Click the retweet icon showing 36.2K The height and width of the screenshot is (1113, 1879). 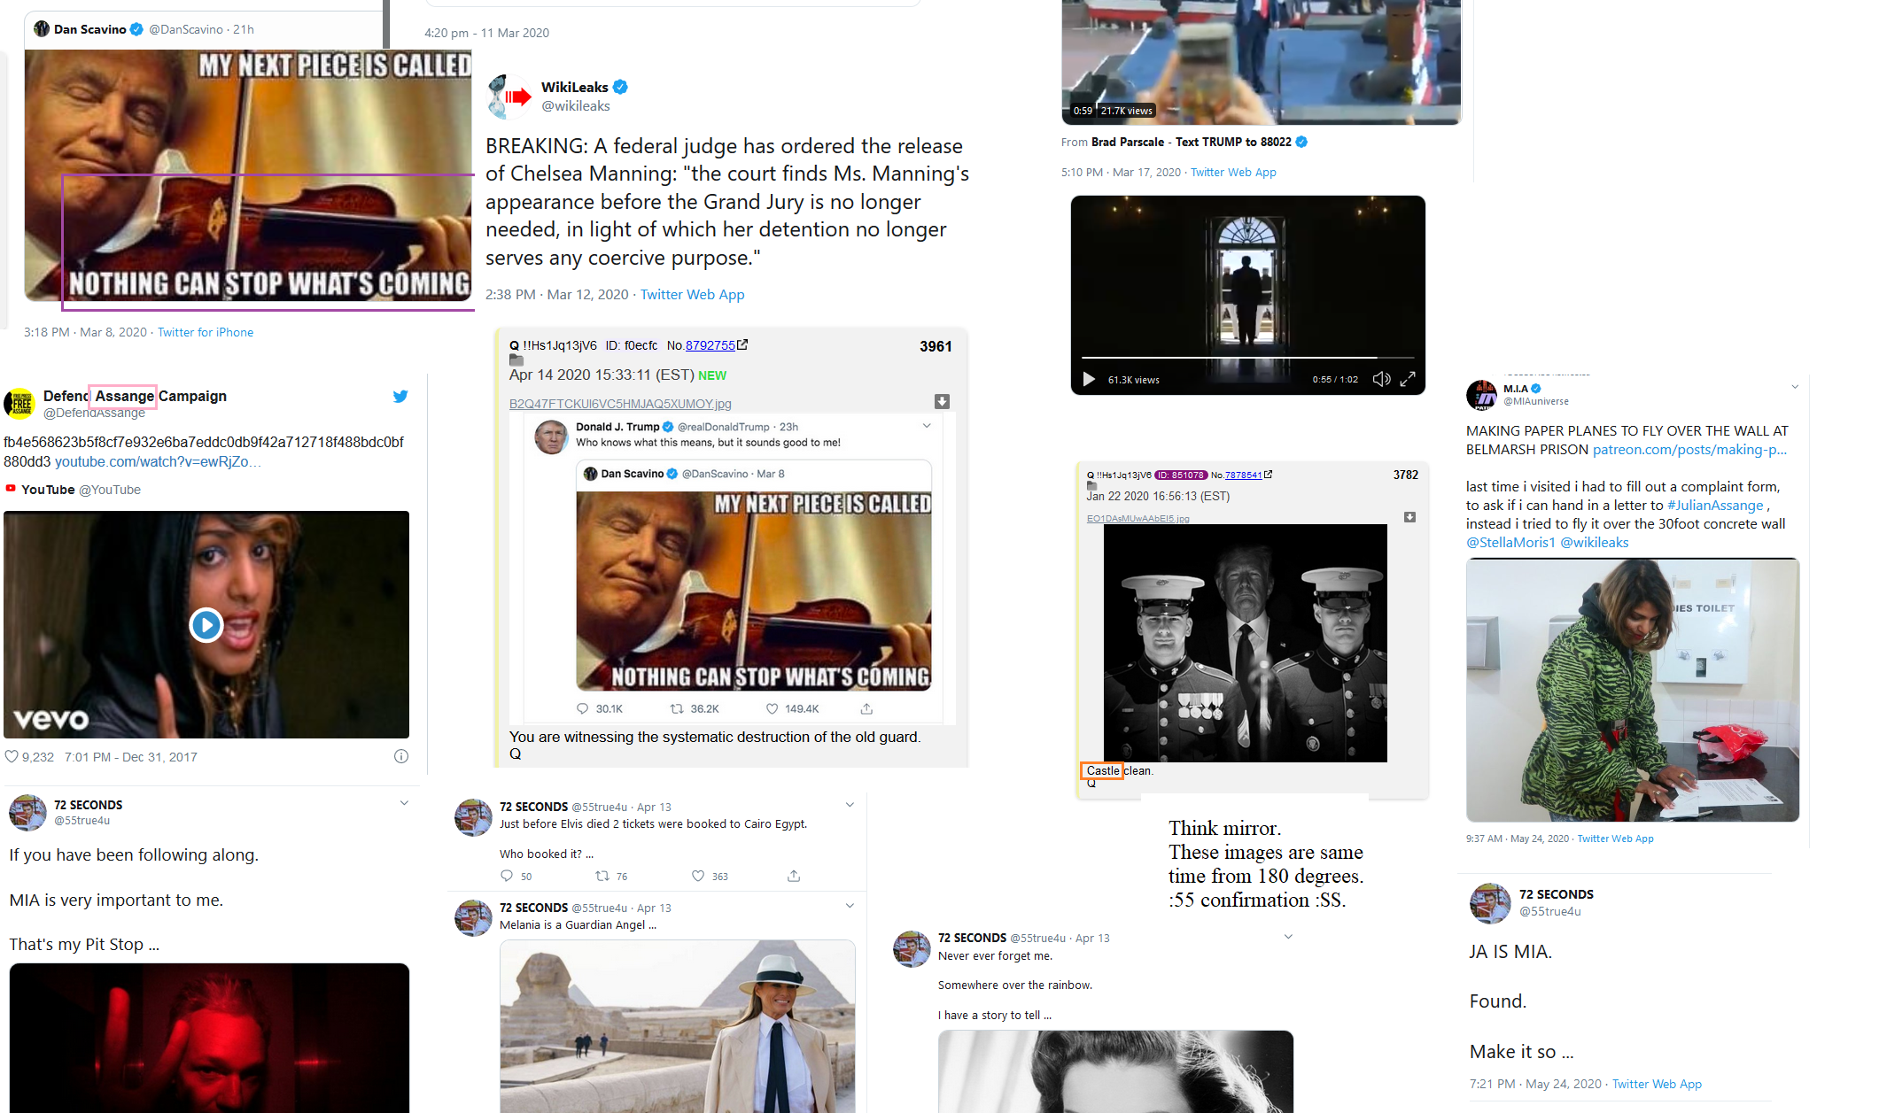[x=677, y=709]
